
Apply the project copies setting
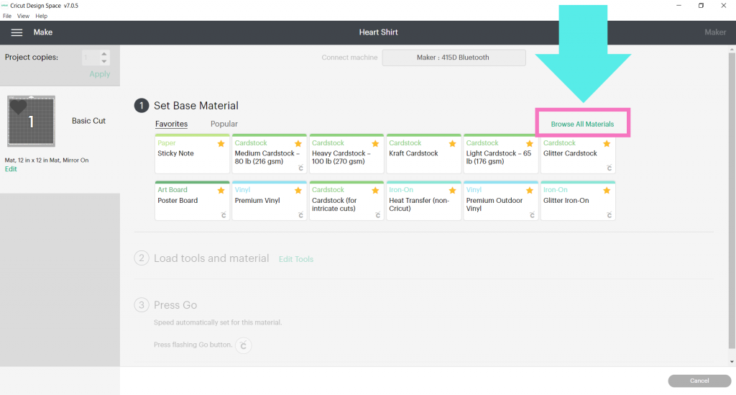99,74
